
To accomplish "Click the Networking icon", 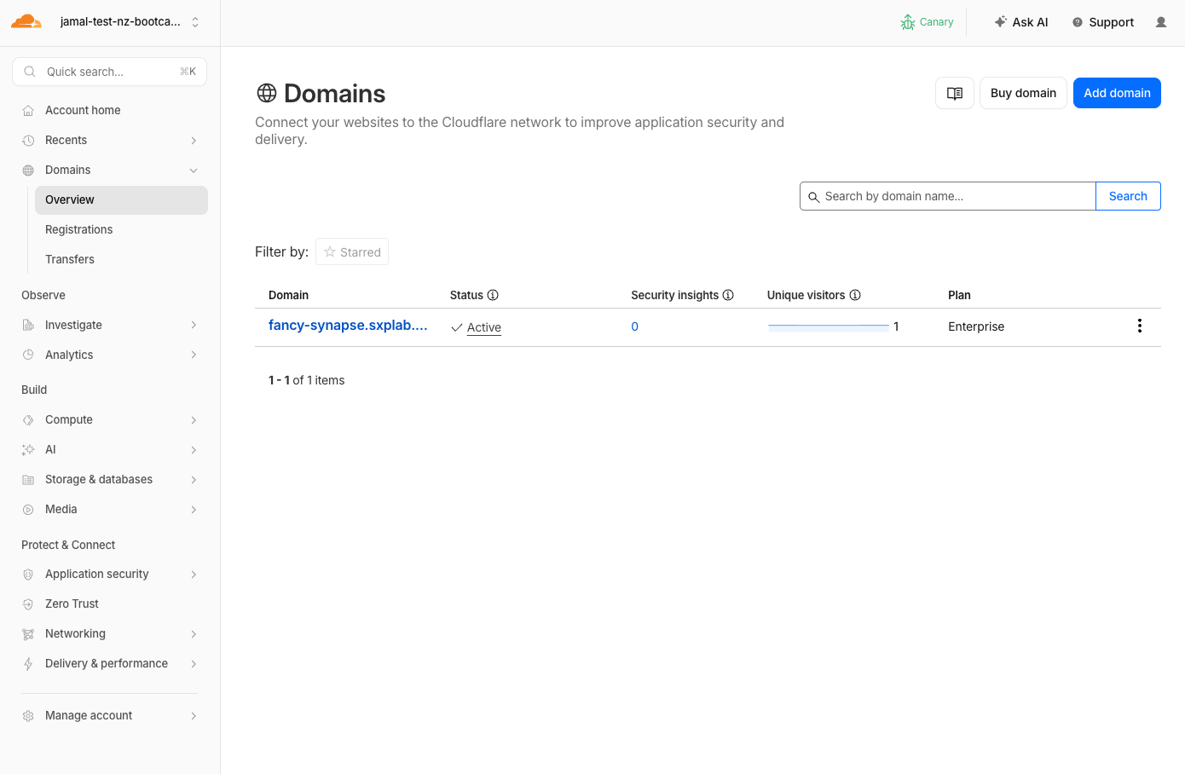I will [28, 634].
